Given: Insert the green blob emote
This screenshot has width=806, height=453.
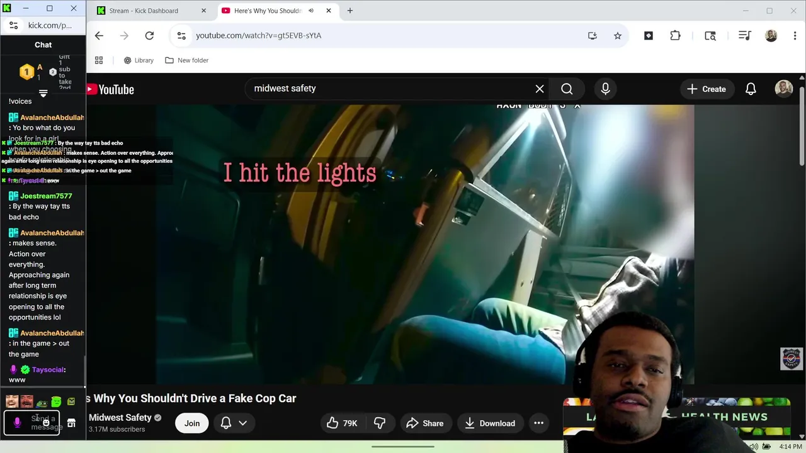Looking at the screenshot, I should coord(56,401).
